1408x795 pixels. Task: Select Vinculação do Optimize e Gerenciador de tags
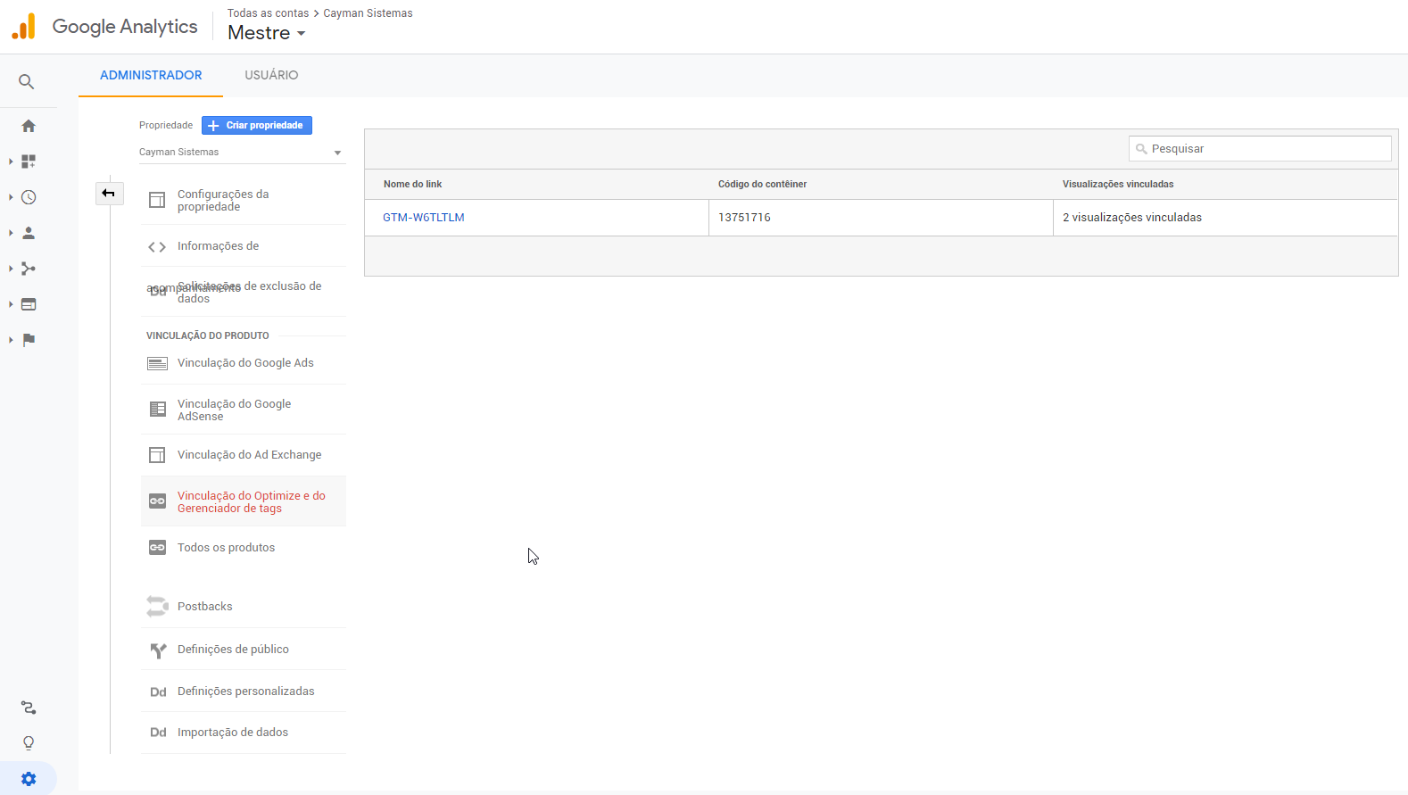coord(244,501)
